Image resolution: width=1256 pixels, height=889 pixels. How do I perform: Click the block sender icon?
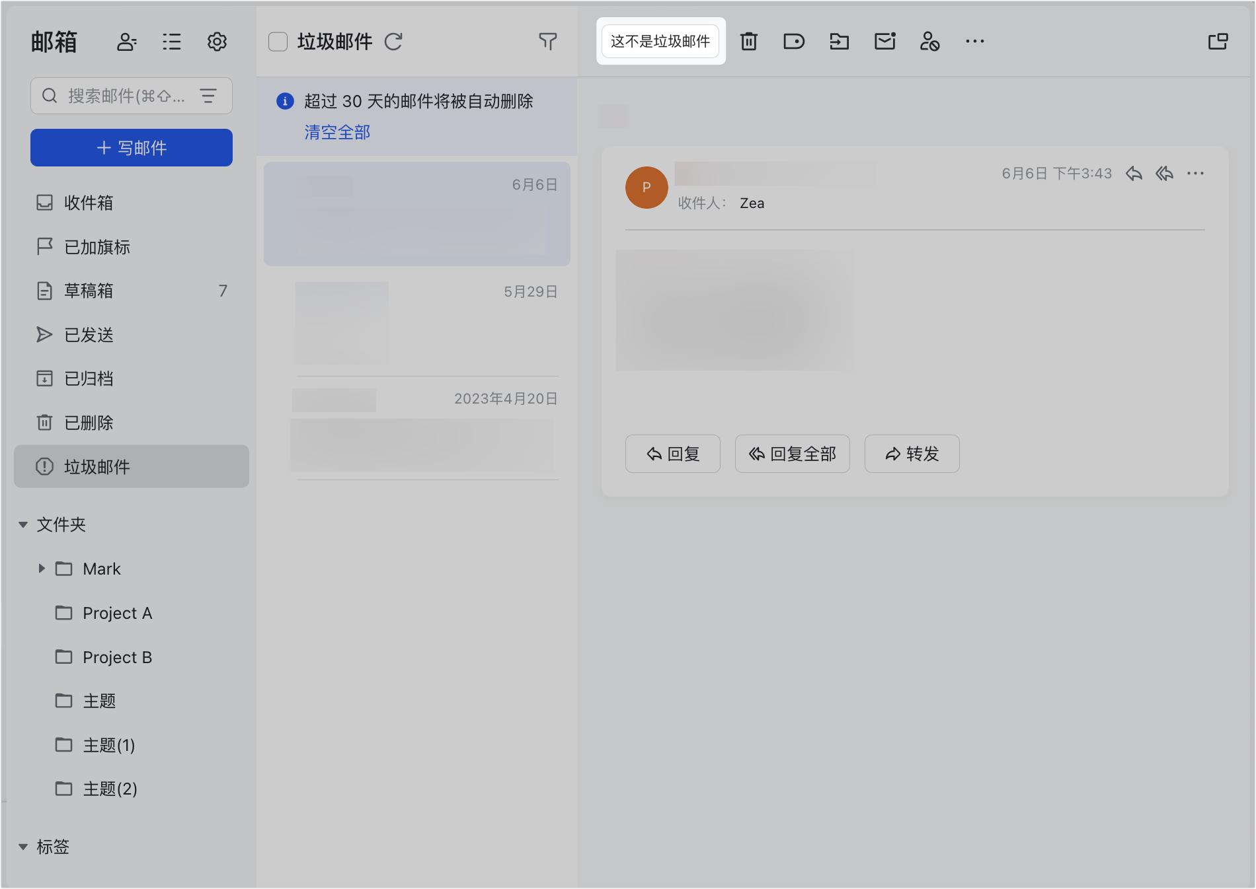point(929,42)
